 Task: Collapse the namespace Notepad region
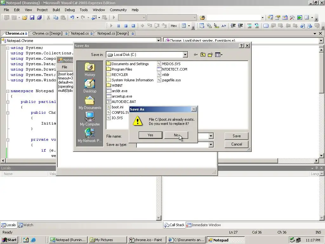(8, 91)
